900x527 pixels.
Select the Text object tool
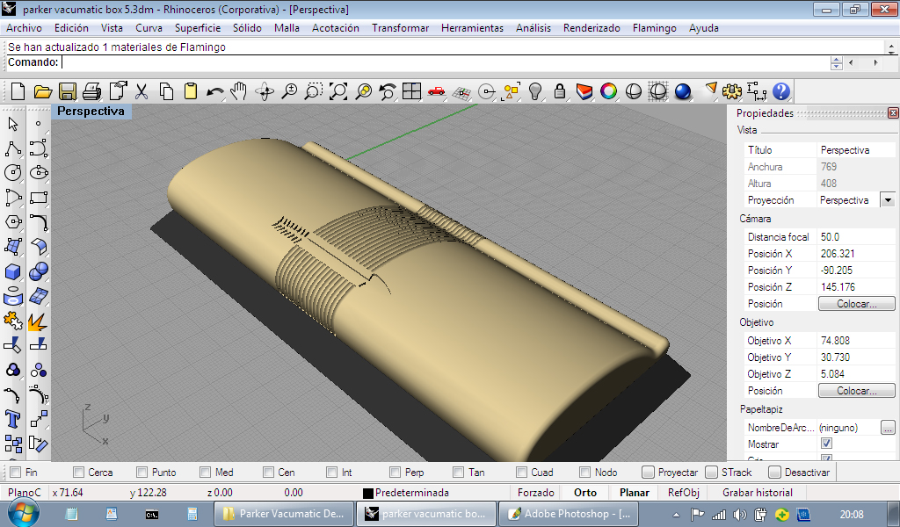(13, 418)
